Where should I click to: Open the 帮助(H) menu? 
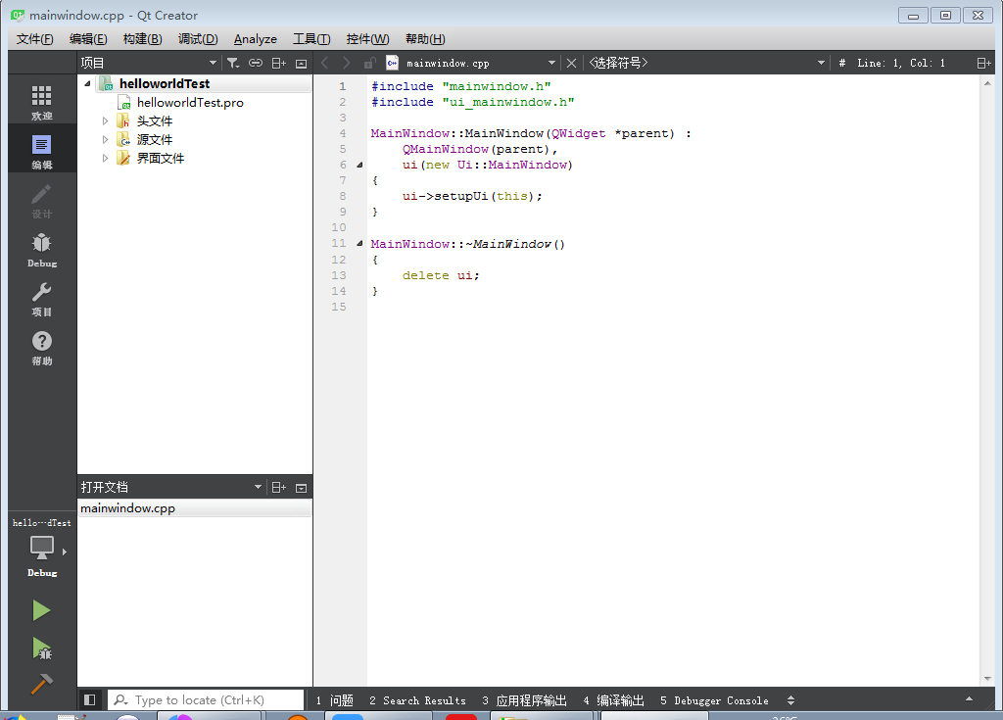tap(425, 39)
